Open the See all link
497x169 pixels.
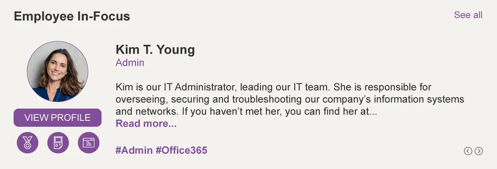tap(468, 15)
